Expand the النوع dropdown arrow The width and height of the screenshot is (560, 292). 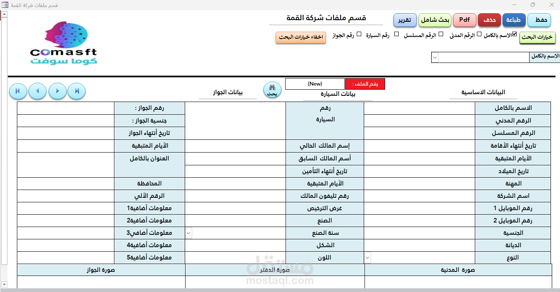(x=368, y=258)
